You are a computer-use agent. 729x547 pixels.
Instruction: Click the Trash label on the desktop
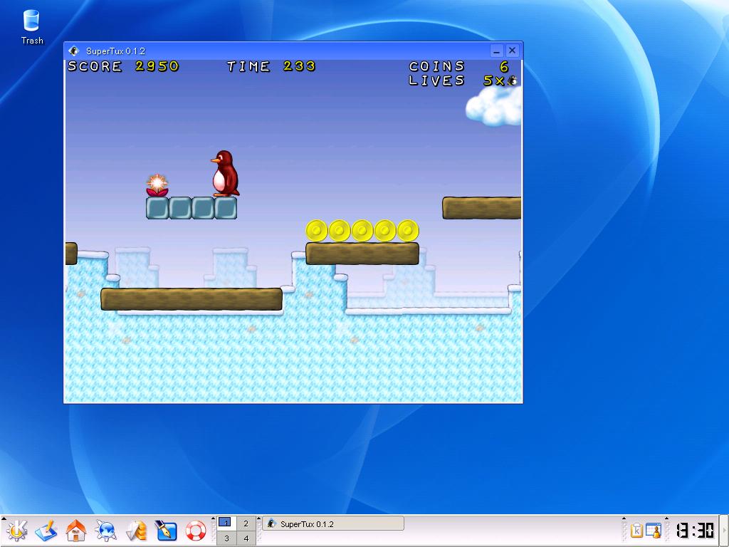pyautogui.click(x=32, y=41)
